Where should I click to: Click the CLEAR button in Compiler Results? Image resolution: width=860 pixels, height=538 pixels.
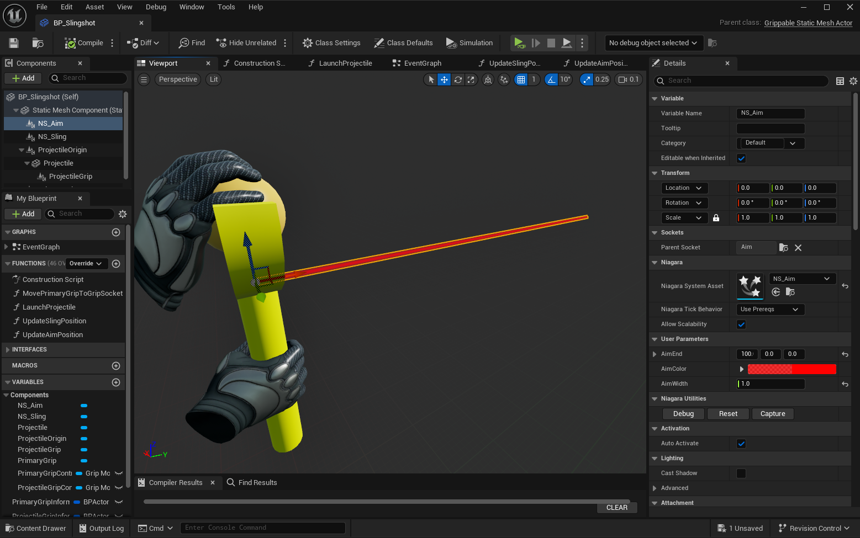tap(616, 508)
